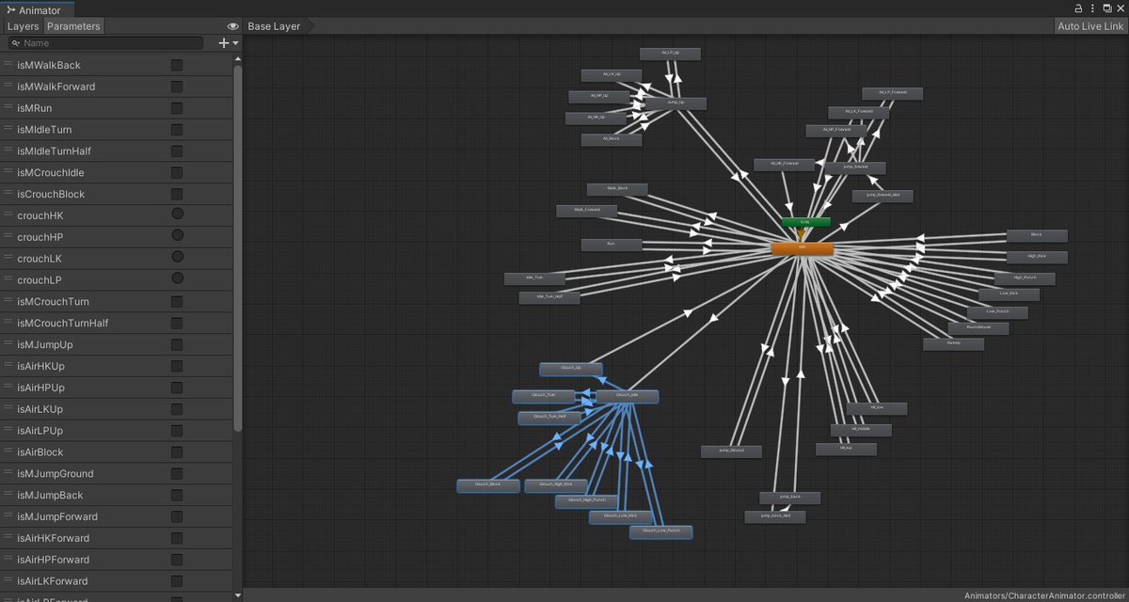Select the isMCrouchTurn parameter name

(54, 302)
